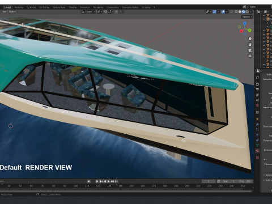Play the animation in reverse
Image resolution: width=272 pixels, height=204 pixels.
105,181
